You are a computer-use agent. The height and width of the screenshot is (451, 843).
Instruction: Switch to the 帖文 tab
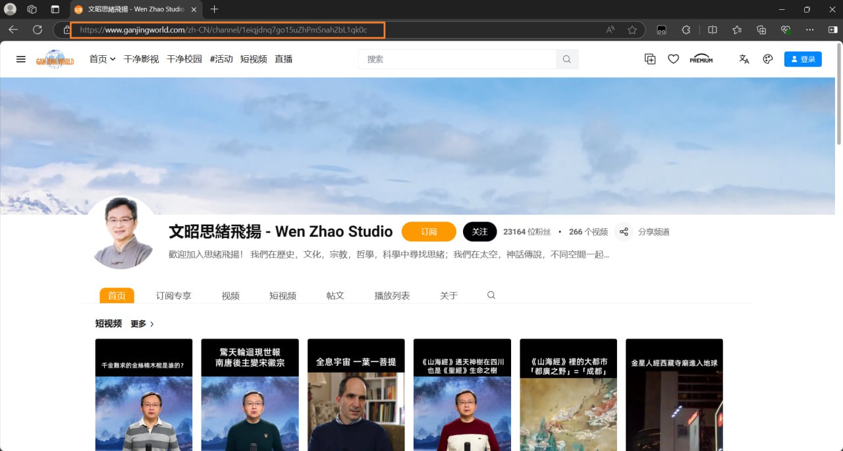coord(335,296)
